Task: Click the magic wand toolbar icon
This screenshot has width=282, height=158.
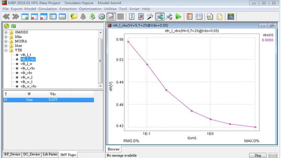Action: [x=150, y=16]
